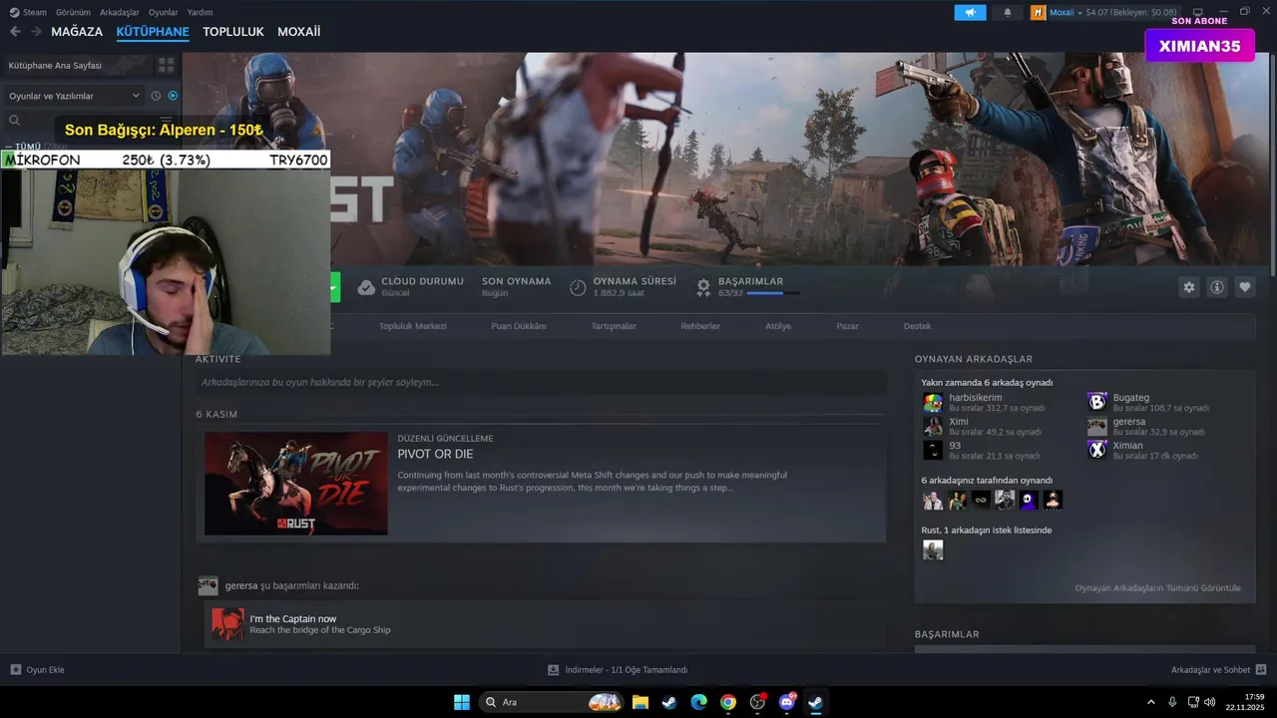Add Rust to favorites with the heart icon
Screen dimensions: 1277x718
tap(1245, 287)
